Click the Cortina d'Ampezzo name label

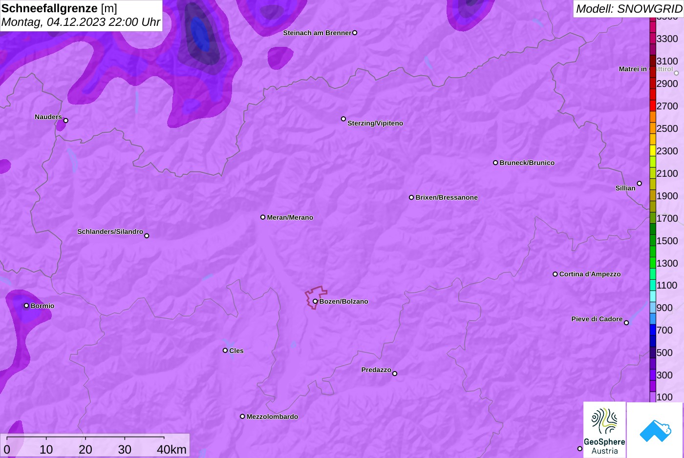click(x=590, y=274)
